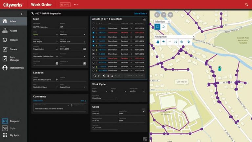
Task: Open the District dropdown showing Spanish Fork
Action: pos(73,87)
